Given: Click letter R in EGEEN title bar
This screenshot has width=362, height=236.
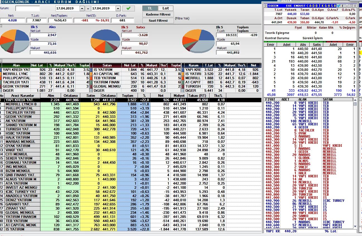Looking at the screenshot, I should click(335, 6).
